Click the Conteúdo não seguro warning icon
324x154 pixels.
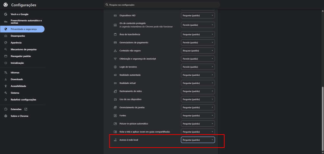(115, 51)
